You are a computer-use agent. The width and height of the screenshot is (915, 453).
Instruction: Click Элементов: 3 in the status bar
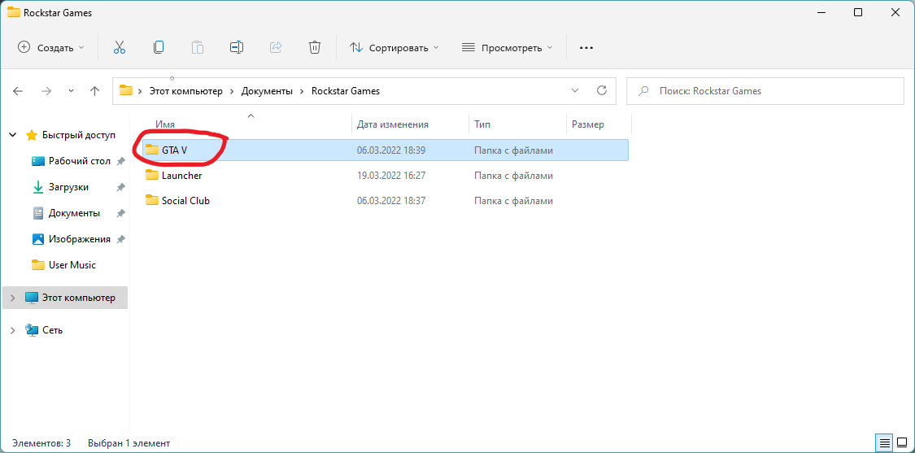coord(41,443)
